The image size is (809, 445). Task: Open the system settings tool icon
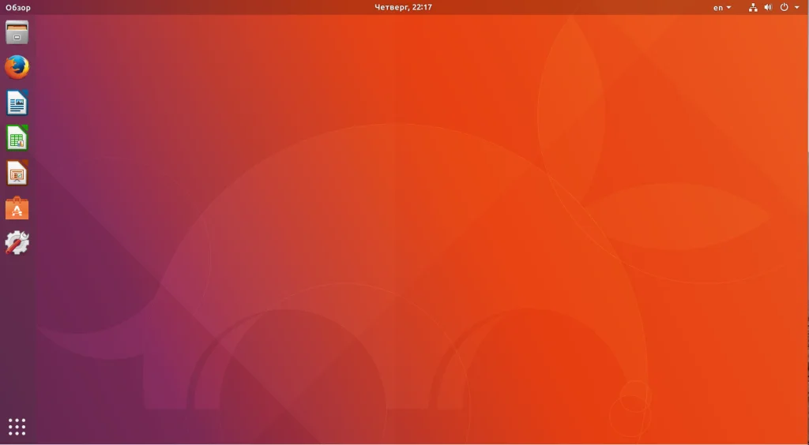tap(17, 242)
